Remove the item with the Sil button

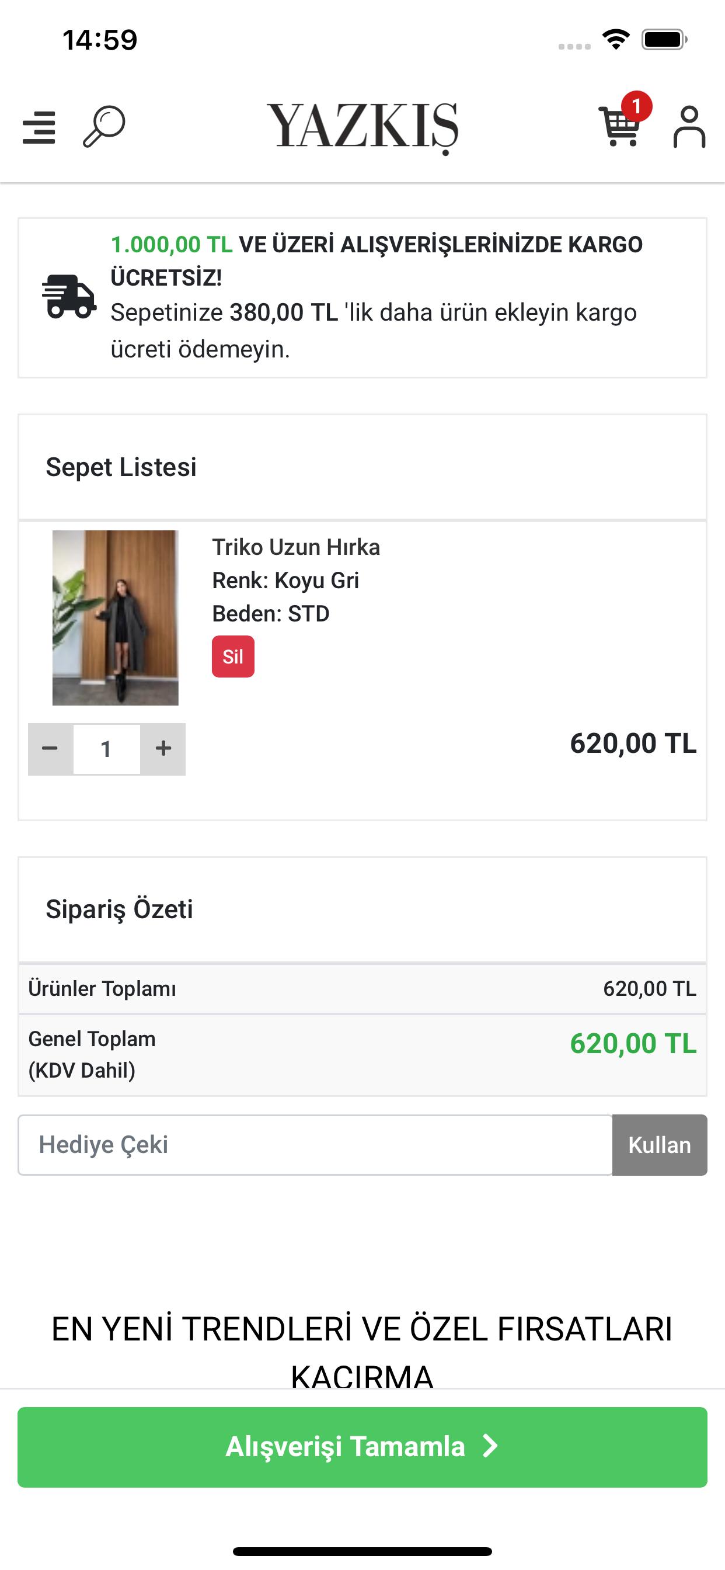(233, 657)
